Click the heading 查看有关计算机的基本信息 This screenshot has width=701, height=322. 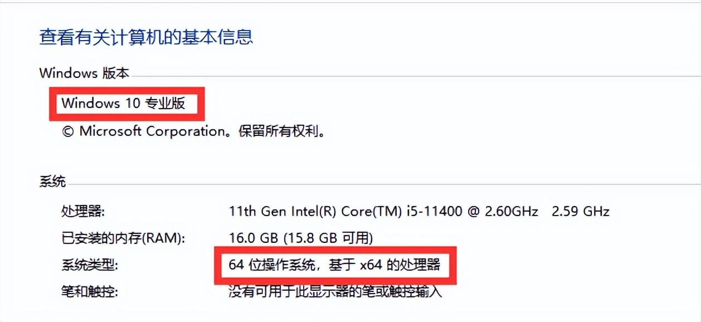coord(146,37)
